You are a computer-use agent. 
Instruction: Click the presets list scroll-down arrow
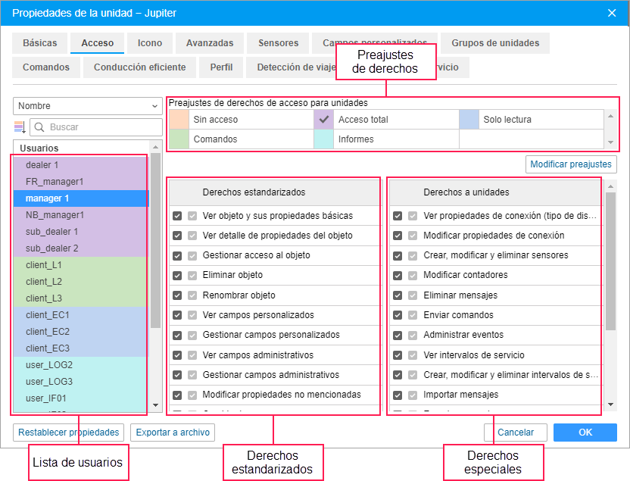611,142
